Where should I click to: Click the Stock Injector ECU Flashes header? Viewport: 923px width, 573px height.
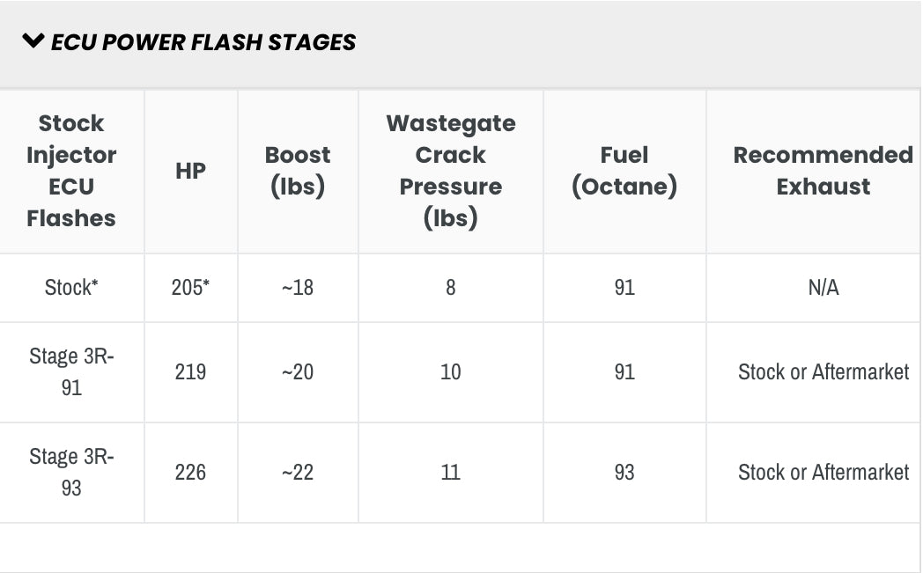click(71, 171)
